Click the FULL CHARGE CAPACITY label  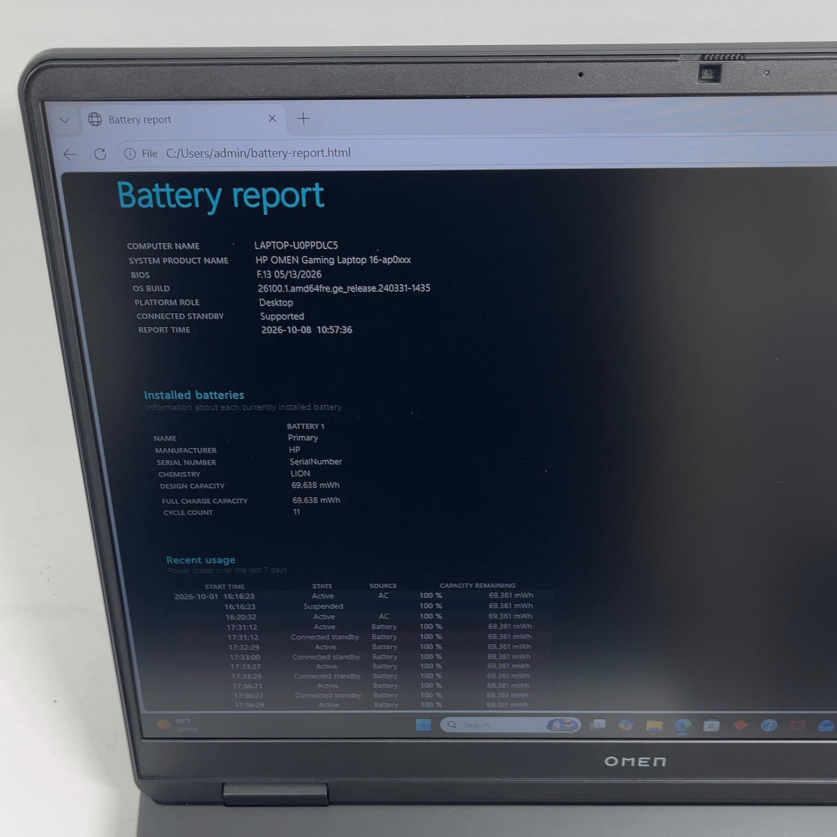pyautogui.click(x=204, y=501)
